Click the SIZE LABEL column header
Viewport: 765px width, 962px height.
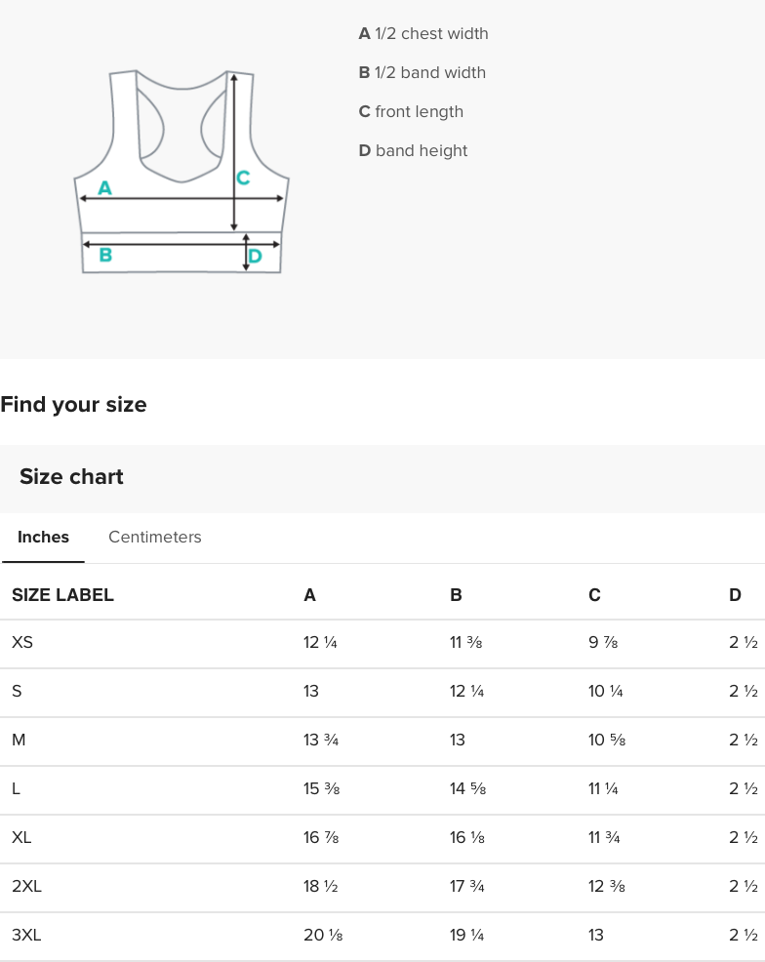point(62,594)
